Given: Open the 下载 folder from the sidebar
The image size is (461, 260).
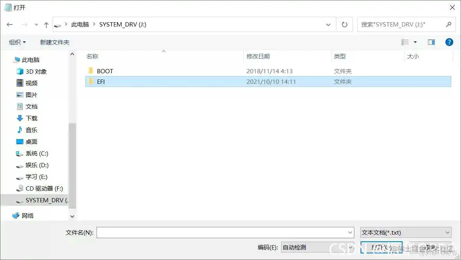Looking at the screenshot, I should point(31,118).
